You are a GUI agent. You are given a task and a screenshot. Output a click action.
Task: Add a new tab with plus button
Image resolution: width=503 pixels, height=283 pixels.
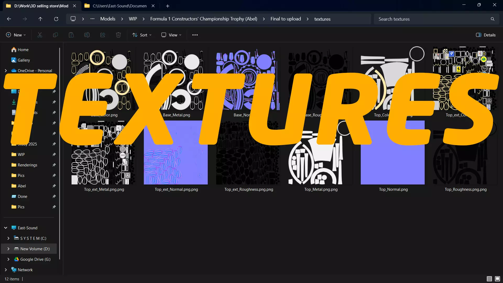pos(168,6)
